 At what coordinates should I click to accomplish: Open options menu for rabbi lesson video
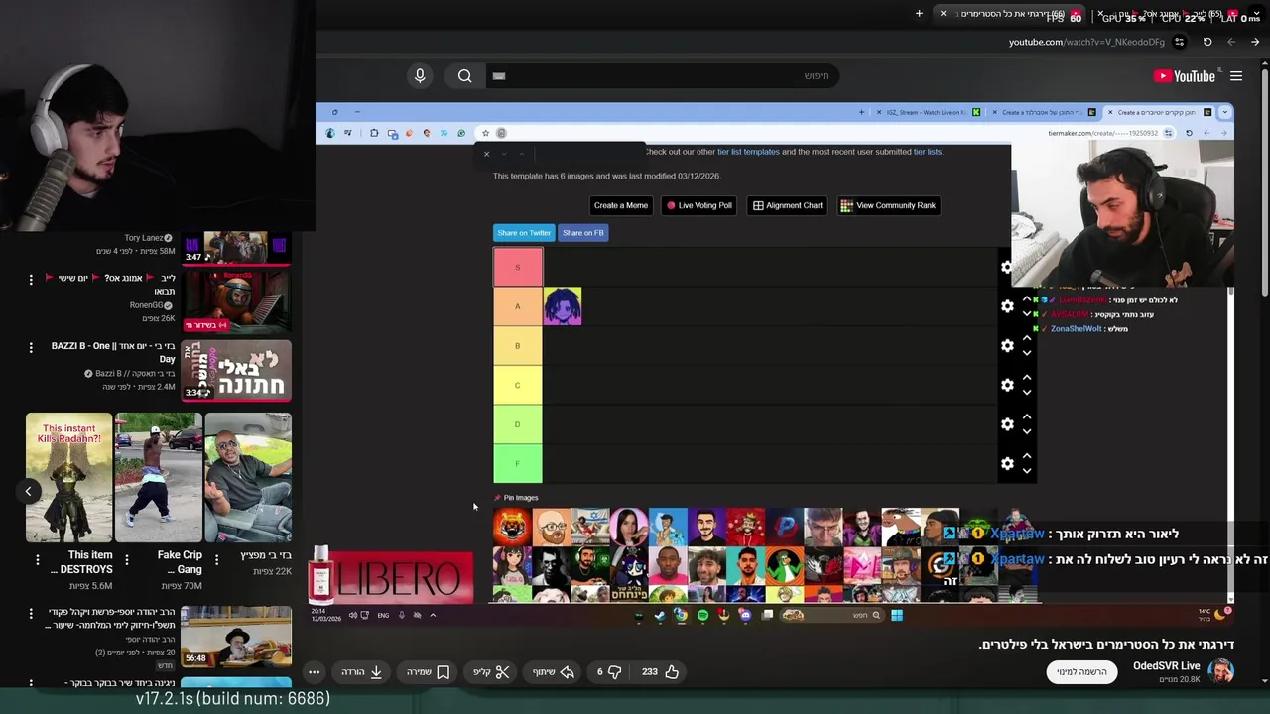coord(31,615)
